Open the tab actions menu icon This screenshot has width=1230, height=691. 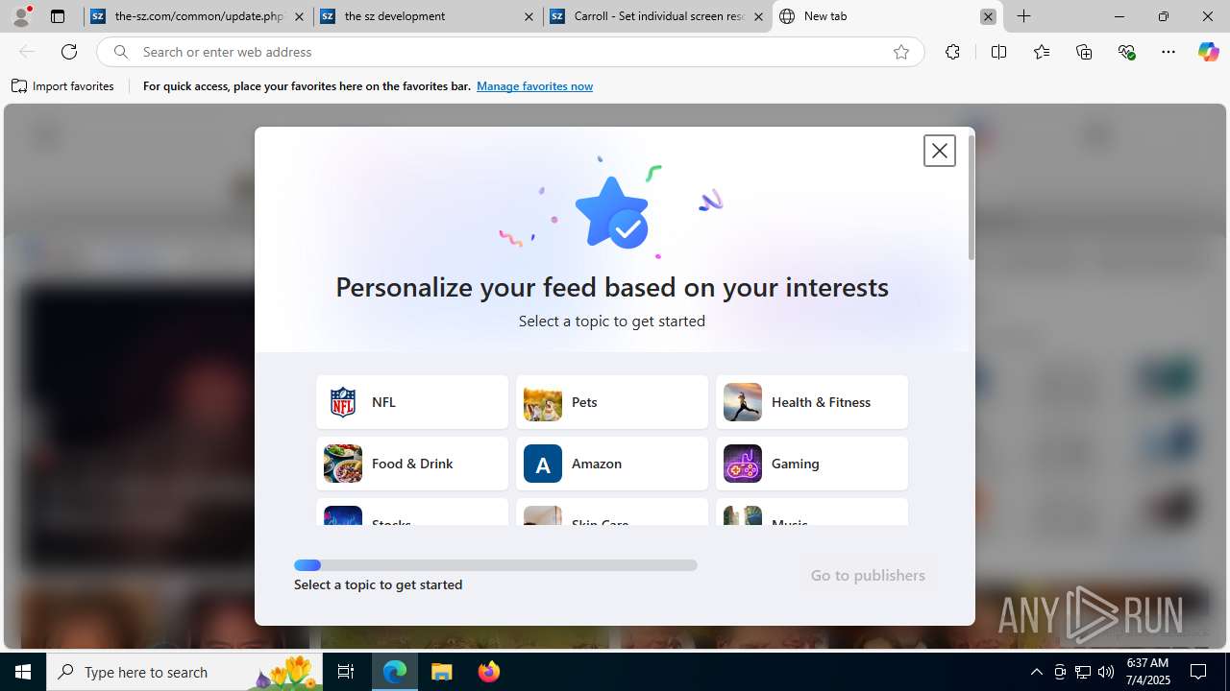58,16
